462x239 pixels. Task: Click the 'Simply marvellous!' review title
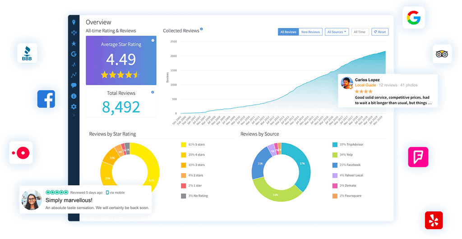[69, 200]
